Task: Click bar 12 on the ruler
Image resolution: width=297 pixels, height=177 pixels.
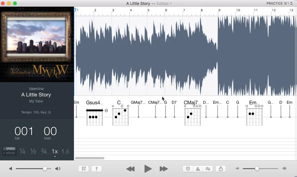Action: point(274,10)
